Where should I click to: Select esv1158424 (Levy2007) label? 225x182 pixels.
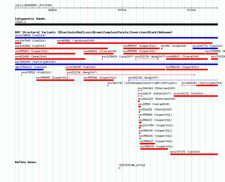click(118, 56)
